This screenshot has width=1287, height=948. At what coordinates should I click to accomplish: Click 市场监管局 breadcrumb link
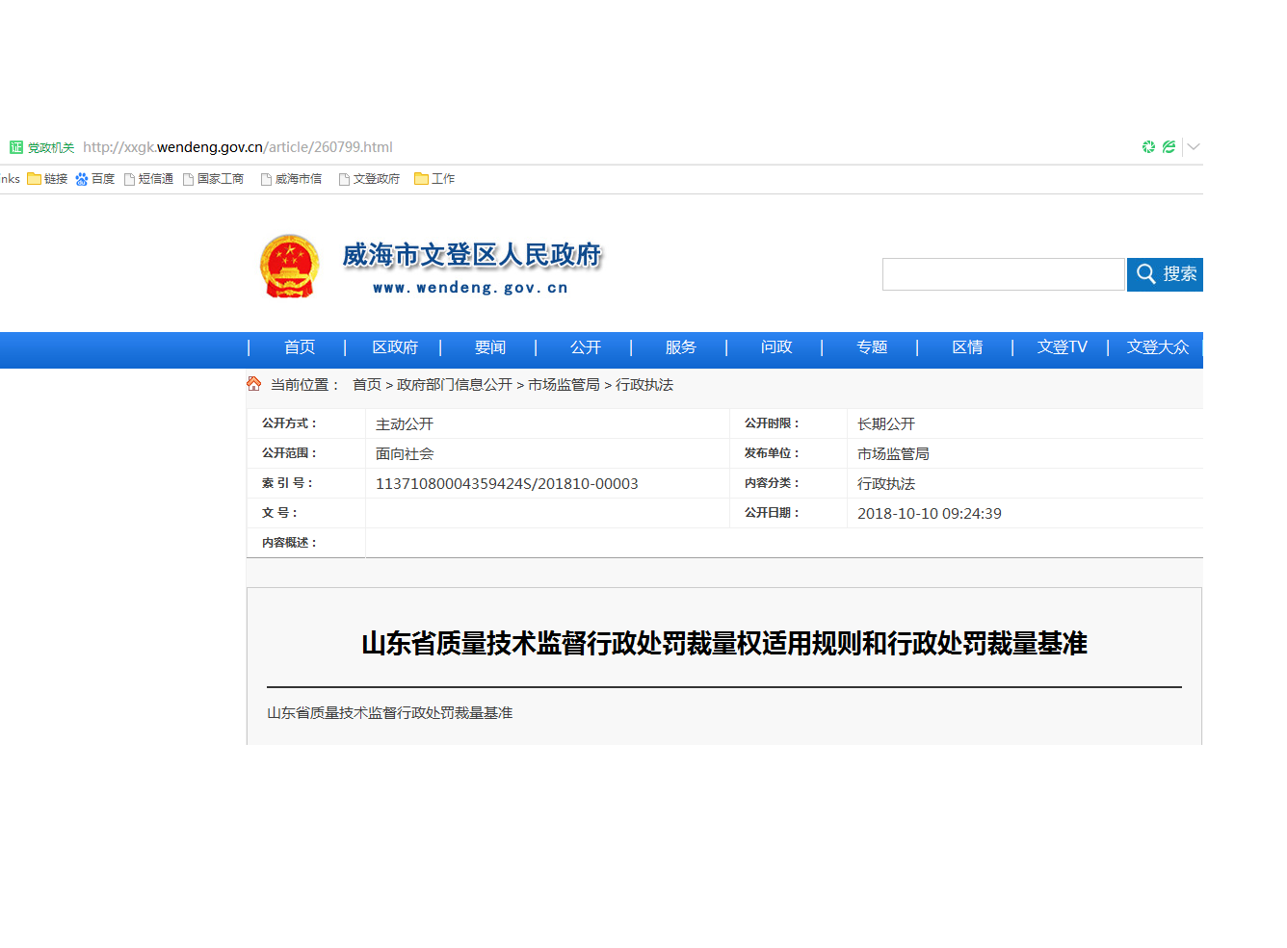tap(564, 385)
